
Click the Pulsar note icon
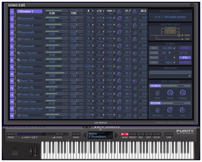tap(19, 115)
